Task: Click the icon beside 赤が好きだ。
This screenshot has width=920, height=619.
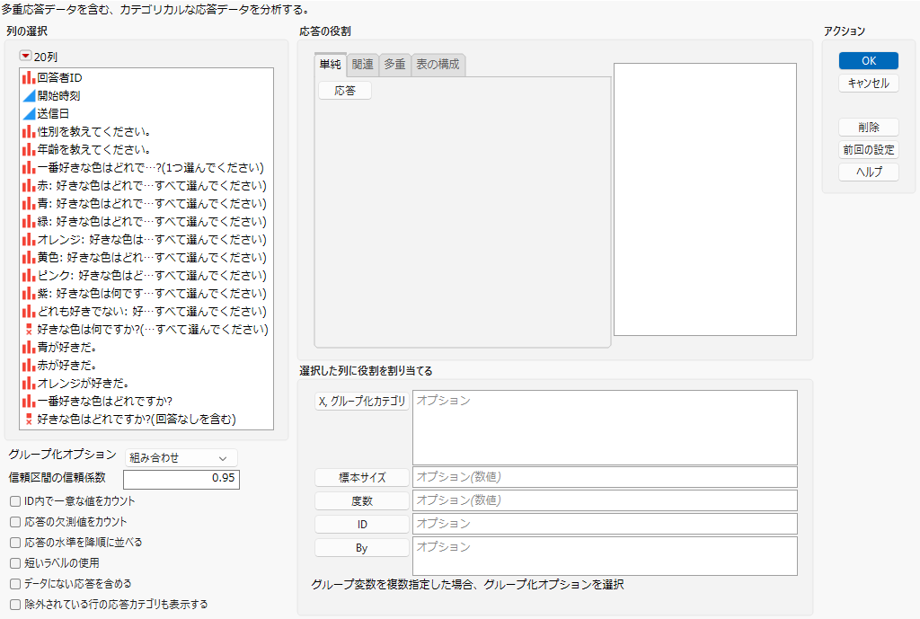Action: [x=28, y=366]
